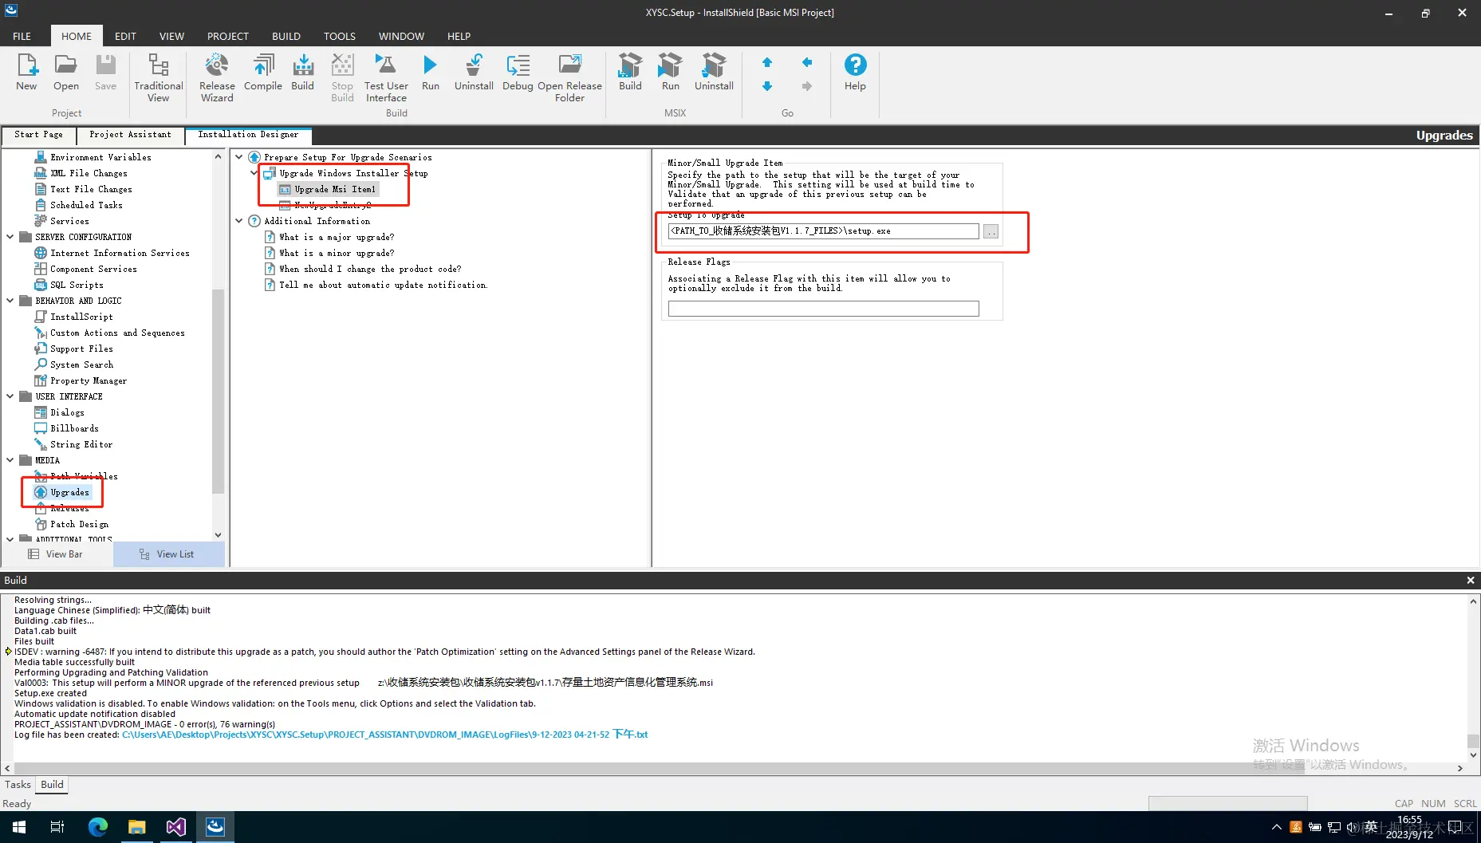The width and height of the screenshot is (1481, 843).
Task: Open the Help icon
Action: (855, 72)
